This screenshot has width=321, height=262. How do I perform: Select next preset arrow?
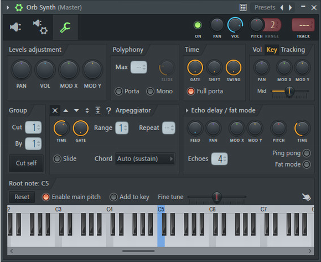[291, 8]
